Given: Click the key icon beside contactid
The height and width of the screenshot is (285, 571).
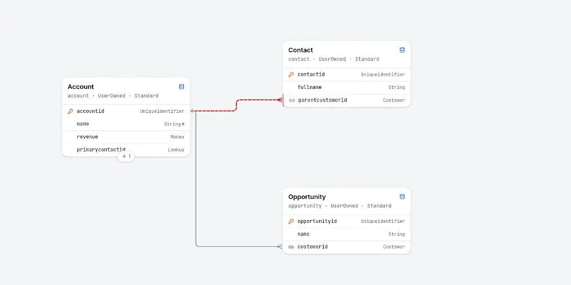Looking at the screenshot, I should click(x=291, y=75).
